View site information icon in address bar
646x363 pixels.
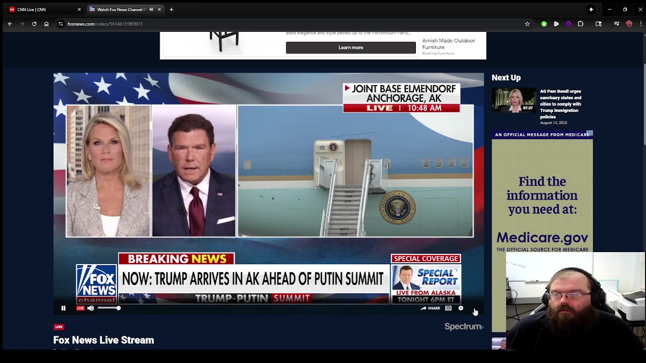[61, 24]
